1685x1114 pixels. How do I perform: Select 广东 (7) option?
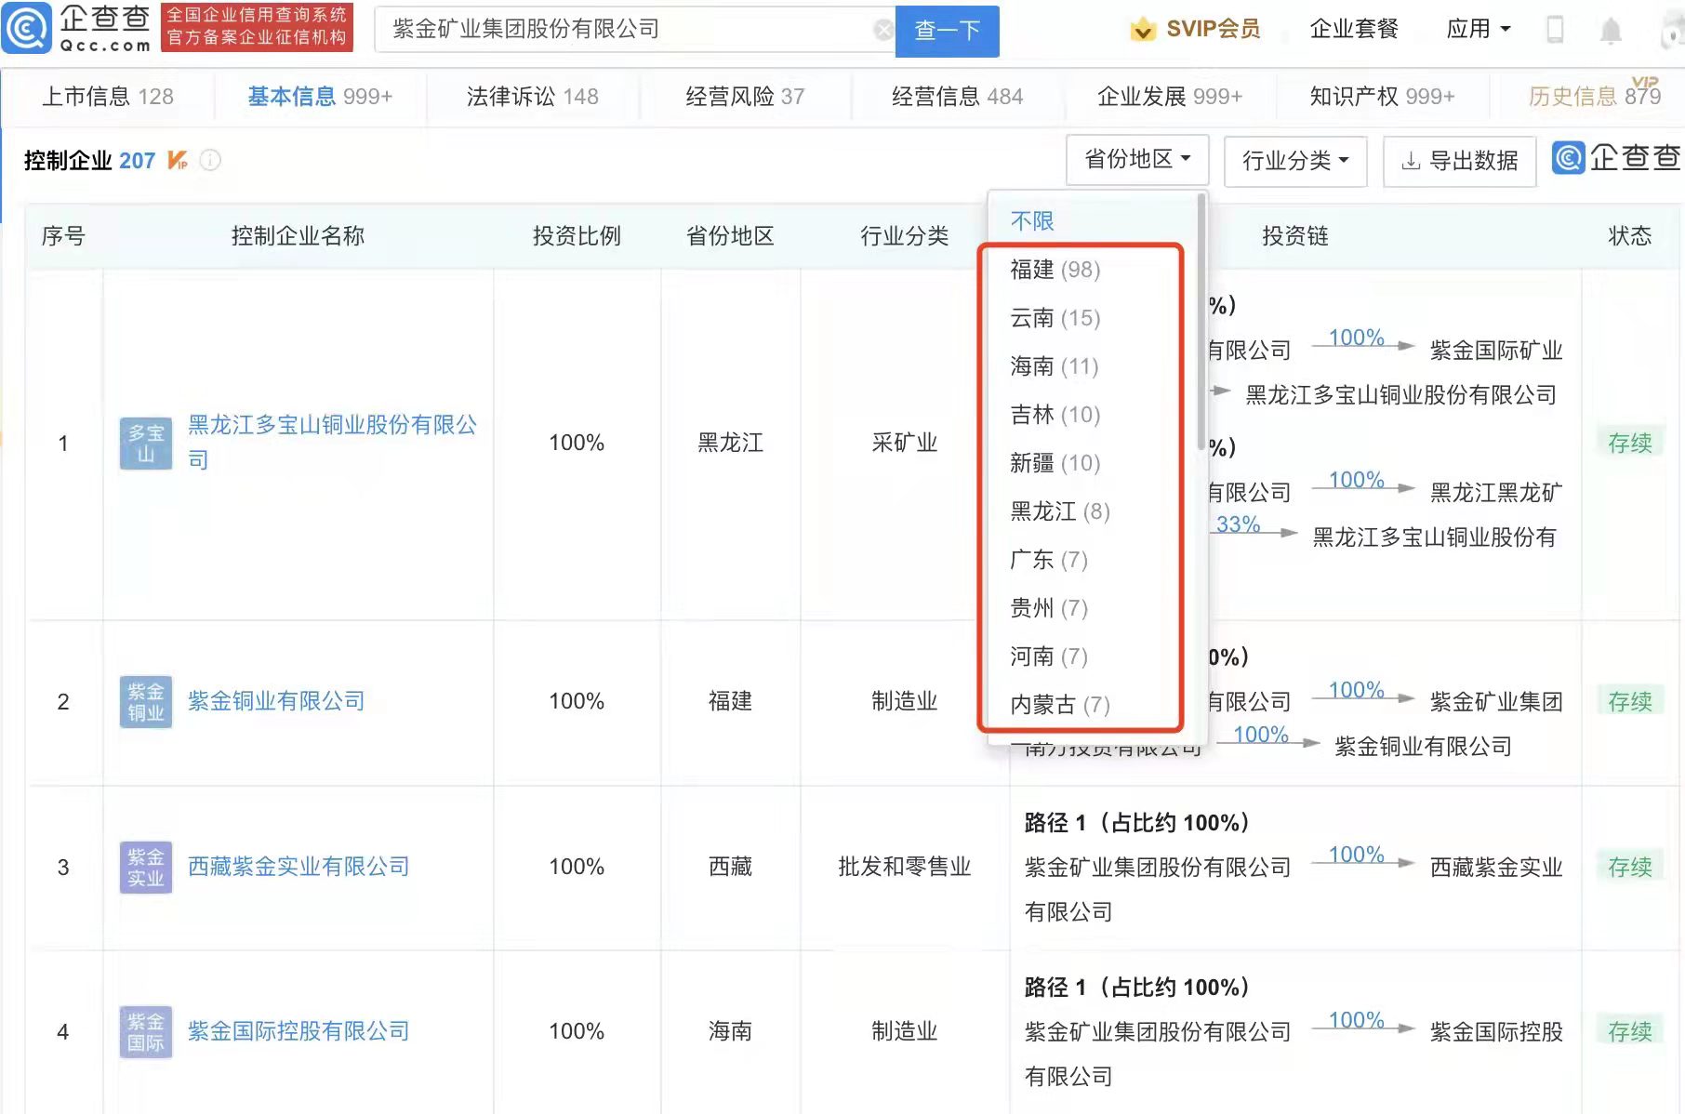(1049, 560)
